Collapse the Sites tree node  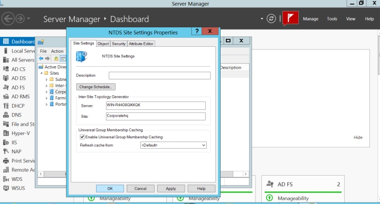(42, 73)
